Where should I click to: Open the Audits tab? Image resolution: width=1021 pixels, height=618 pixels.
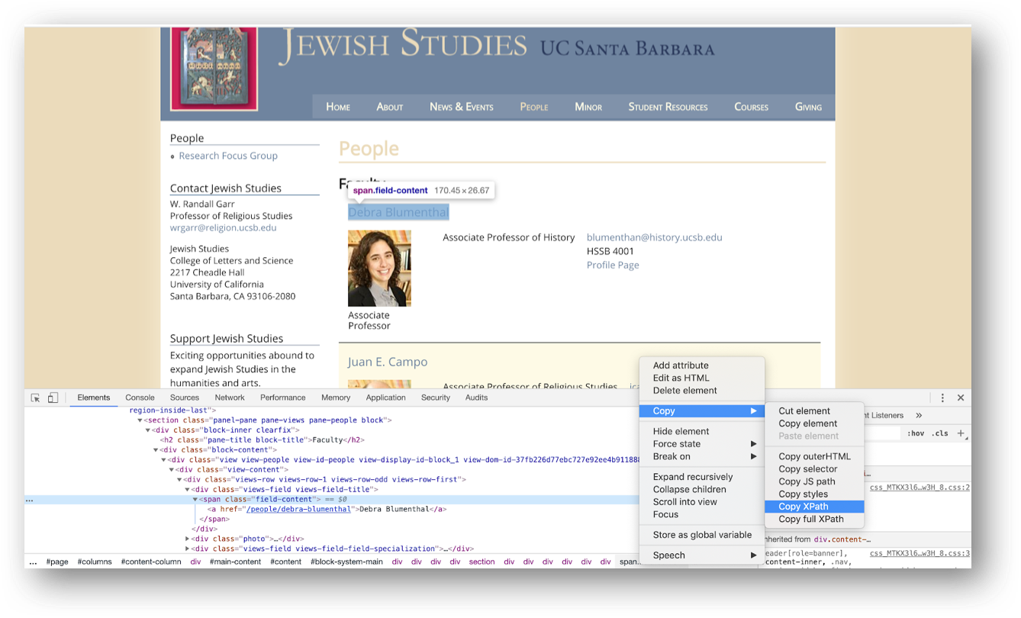(476, 398)
